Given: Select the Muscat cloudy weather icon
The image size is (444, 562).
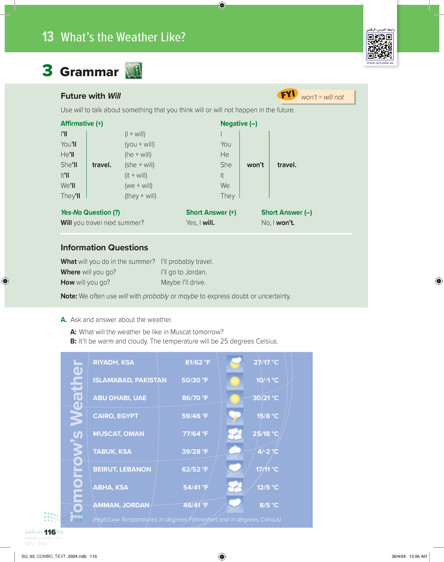Looking at the screenshot, I should coord(235,434).
